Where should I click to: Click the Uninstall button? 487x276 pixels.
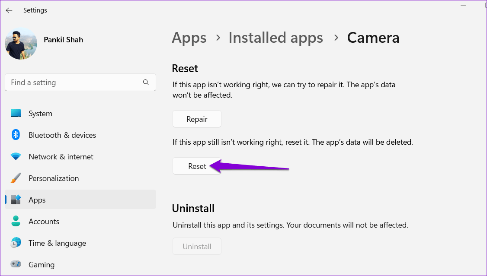(197, 246)
